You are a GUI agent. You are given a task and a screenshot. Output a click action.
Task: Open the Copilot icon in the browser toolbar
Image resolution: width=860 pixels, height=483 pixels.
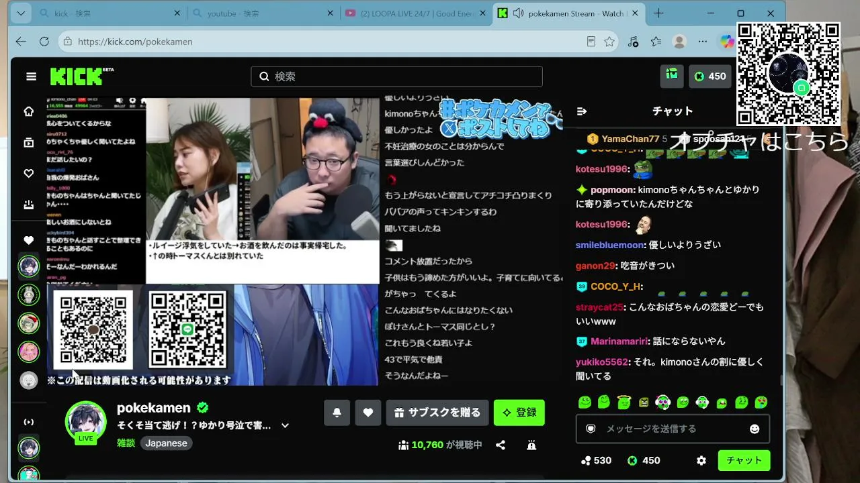tap(727, 42)
